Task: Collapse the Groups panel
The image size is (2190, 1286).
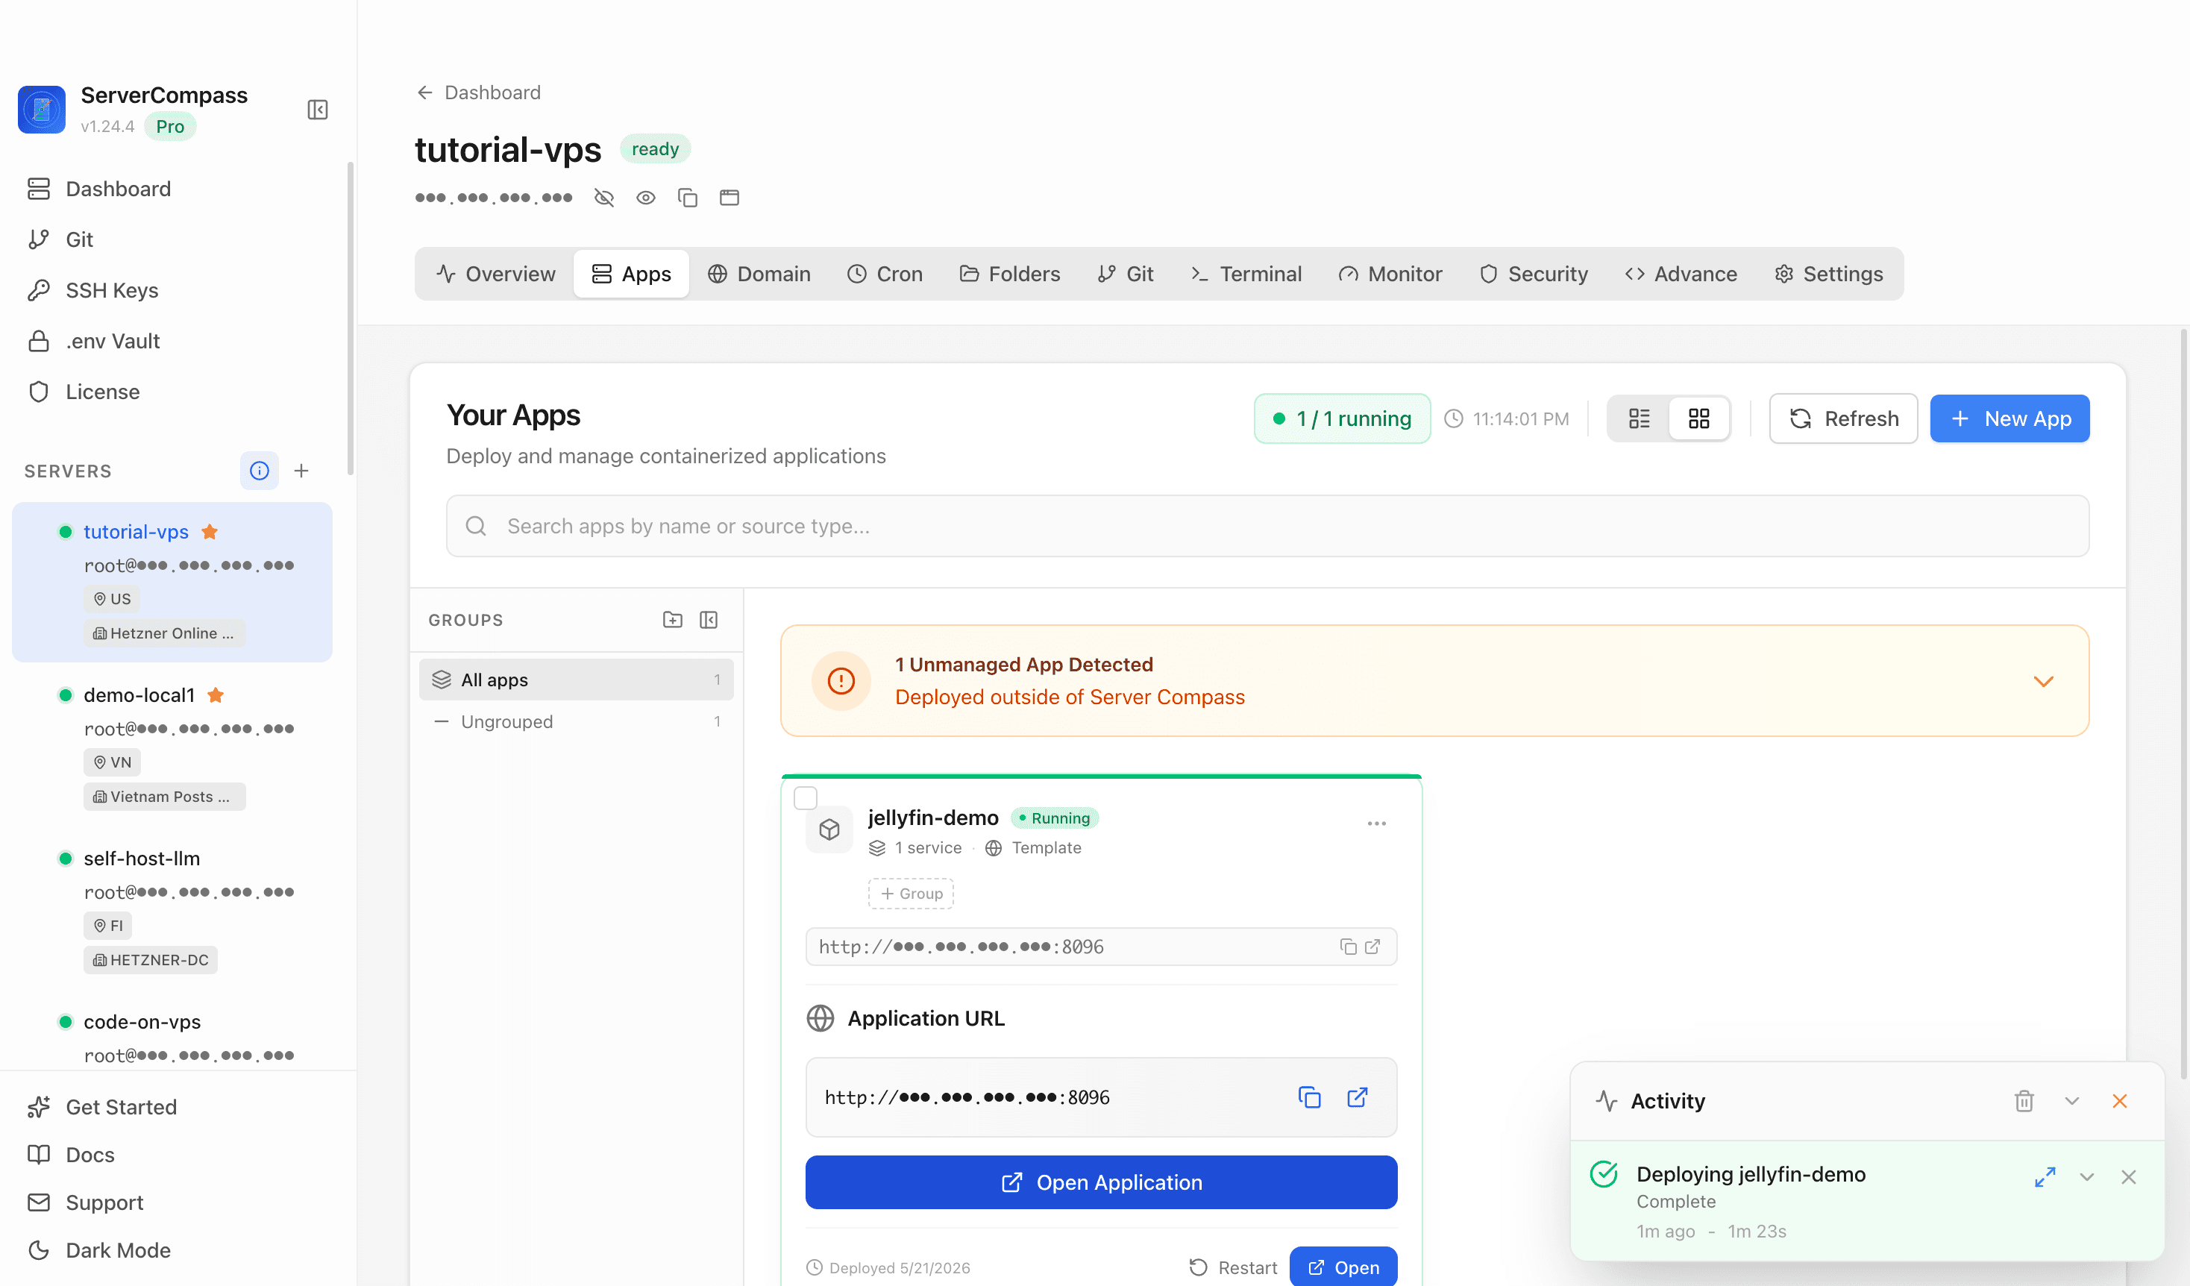Action: 709,620
